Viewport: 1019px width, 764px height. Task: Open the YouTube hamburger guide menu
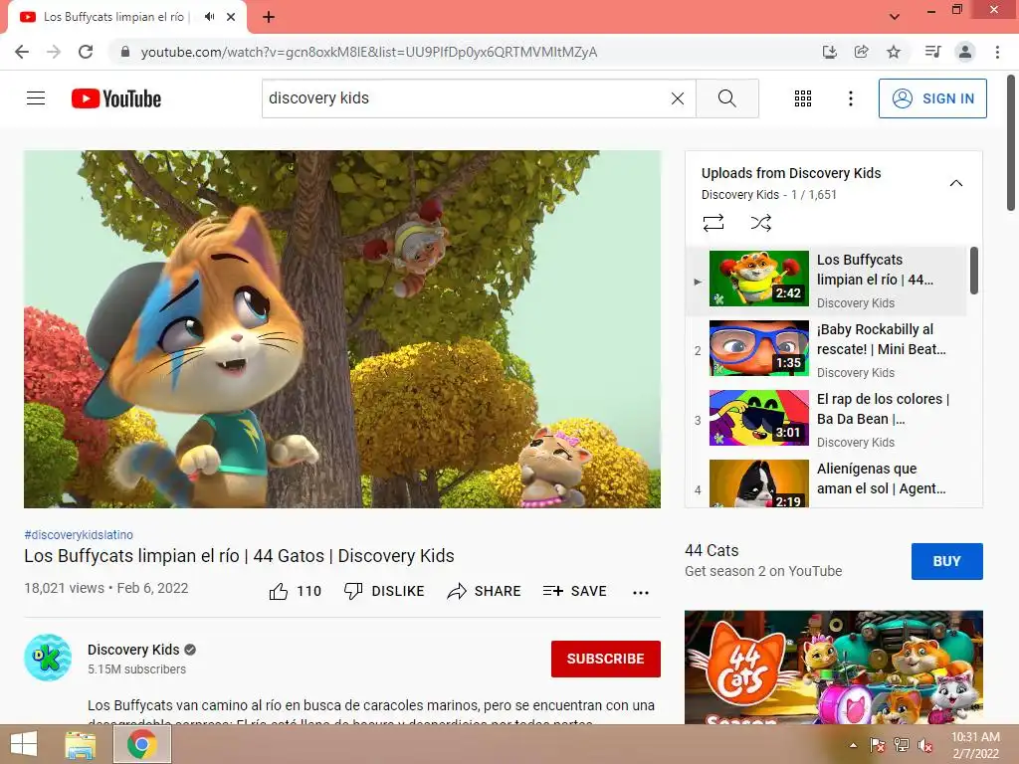pyautogui.click(x=36, y=98)
